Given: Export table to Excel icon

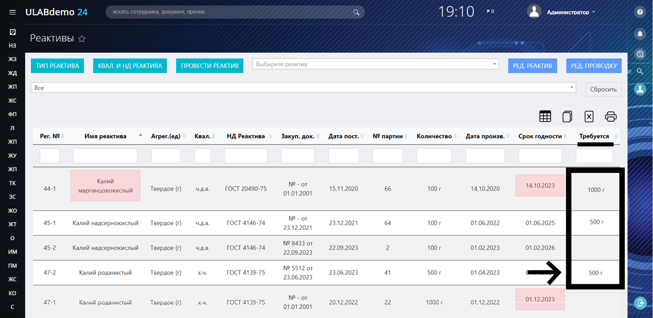Looking at the screenshot, I should pos(589,116).
